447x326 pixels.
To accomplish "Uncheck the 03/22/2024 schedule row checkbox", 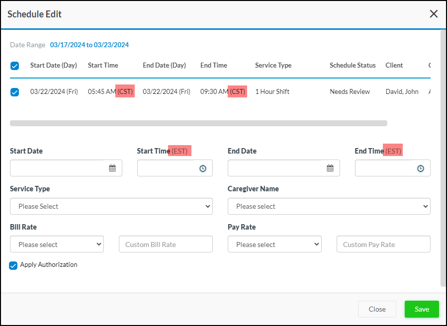I will coord(15,92).
